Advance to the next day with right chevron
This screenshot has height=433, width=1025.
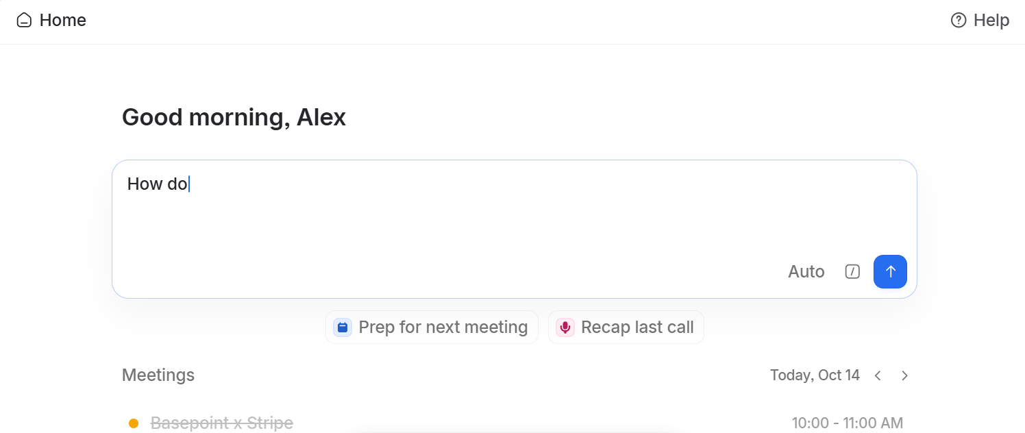point(904,375)
